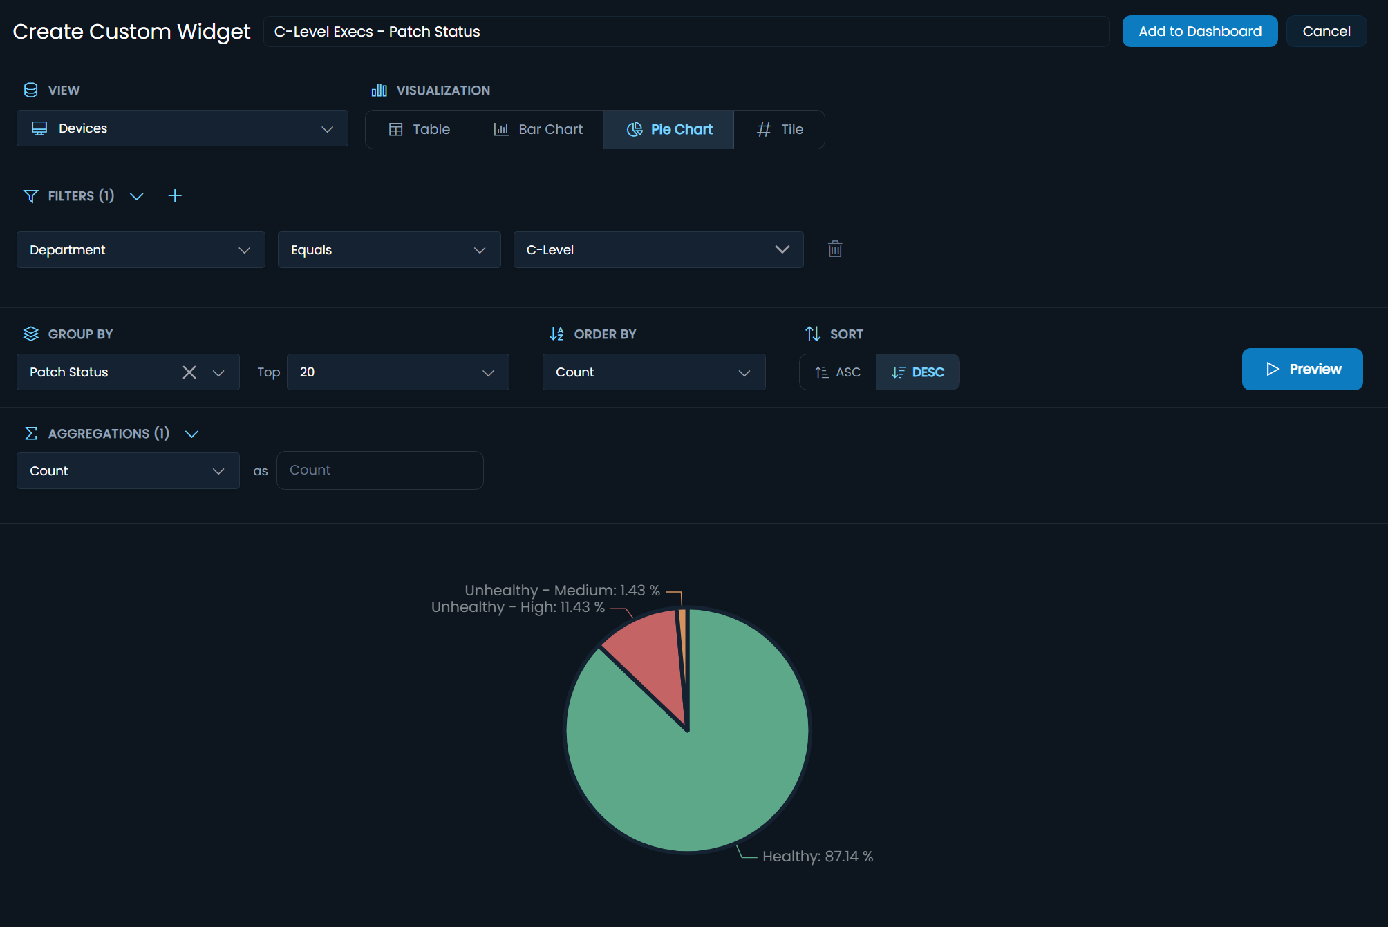
Task: Click the Aggregations sigma icon
Action: tap(30, 434)
